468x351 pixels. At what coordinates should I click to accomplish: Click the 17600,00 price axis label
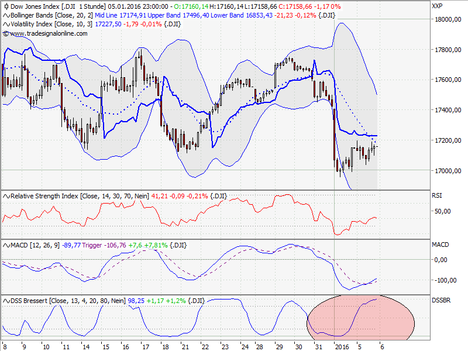click(x=448, y=80)
